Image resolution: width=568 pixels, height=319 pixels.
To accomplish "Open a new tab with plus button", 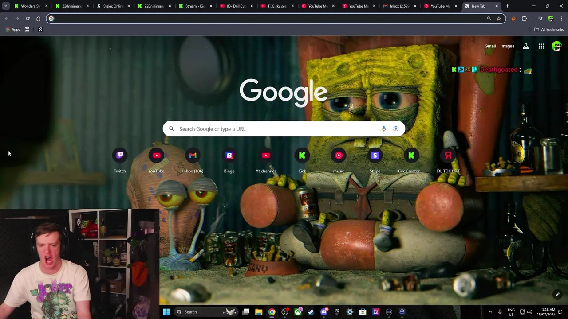I will [507, 6].
